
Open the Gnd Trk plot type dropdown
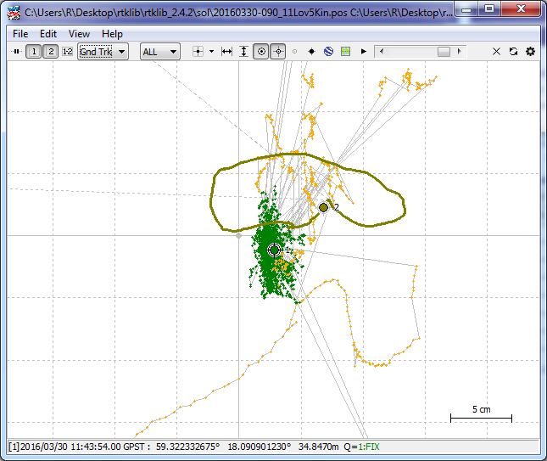tap(103, 52)
